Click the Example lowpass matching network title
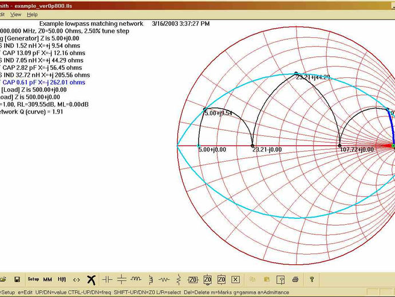This screenshot has height=297, width=395. [91, 24]
